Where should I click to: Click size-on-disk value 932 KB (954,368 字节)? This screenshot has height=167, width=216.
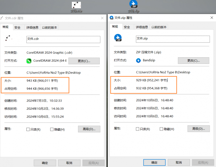pyautogui.click(x=152, y=88)
